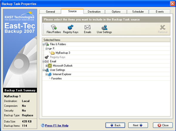
Task: Click the greyed Registry Keys tree icon
Action: (47, 57)
